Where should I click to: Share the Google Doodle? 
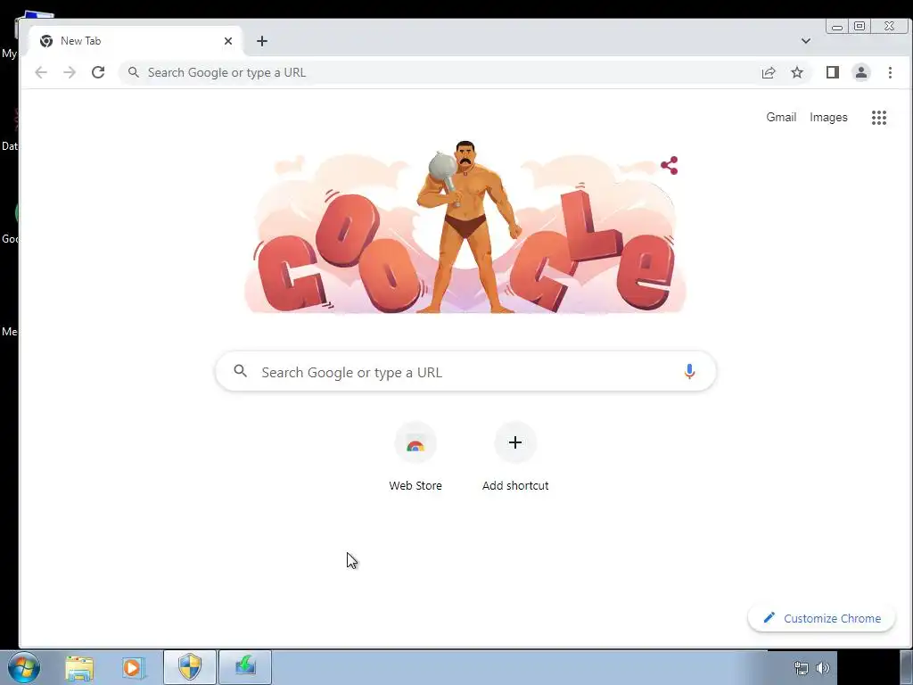pos(669,165)
